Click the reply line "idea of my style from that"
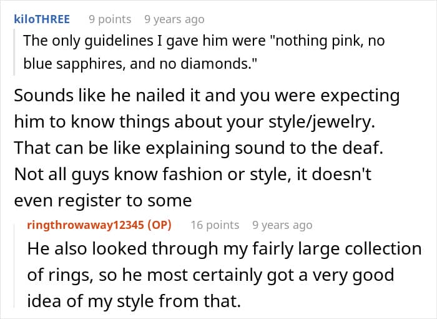The image size is (437, 319). click(x=134, y=301)
